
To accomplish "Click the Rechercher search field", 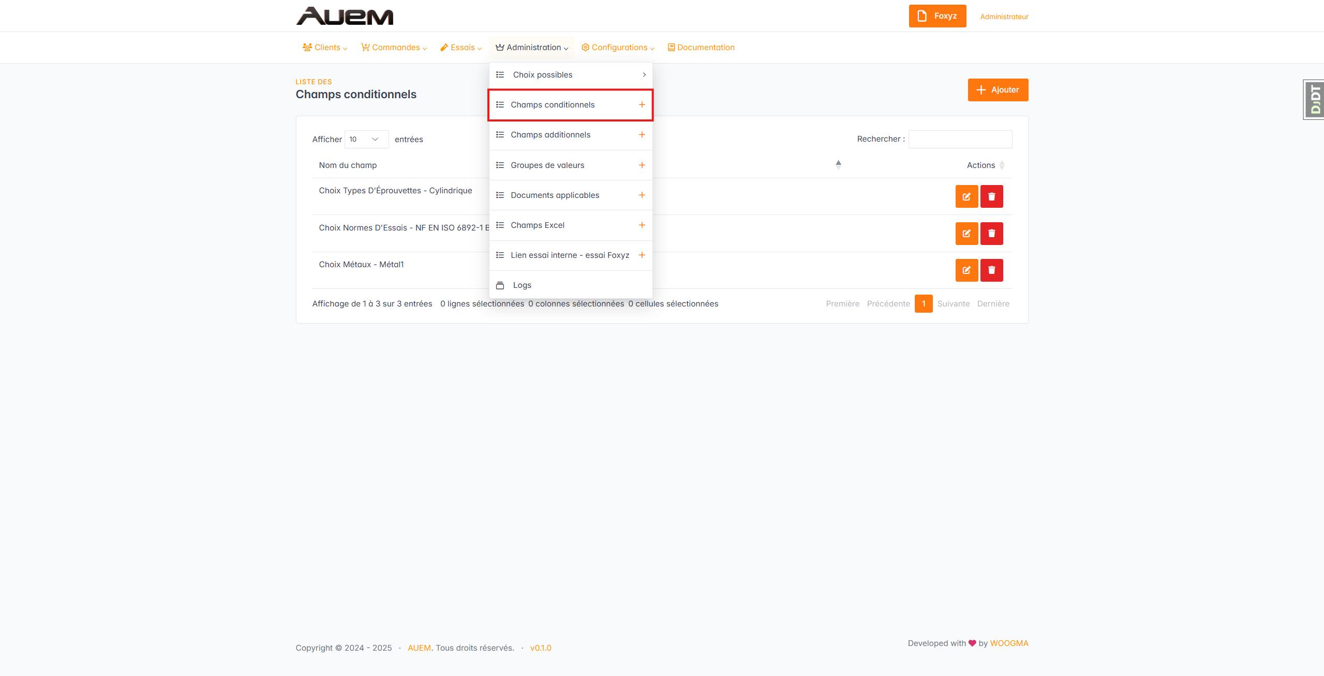I will click(x=960, y=140).
